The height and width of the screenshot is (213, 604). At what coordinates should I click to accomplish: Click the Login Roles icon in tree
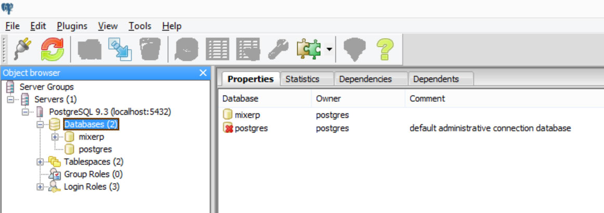click(x=55, y=187)
